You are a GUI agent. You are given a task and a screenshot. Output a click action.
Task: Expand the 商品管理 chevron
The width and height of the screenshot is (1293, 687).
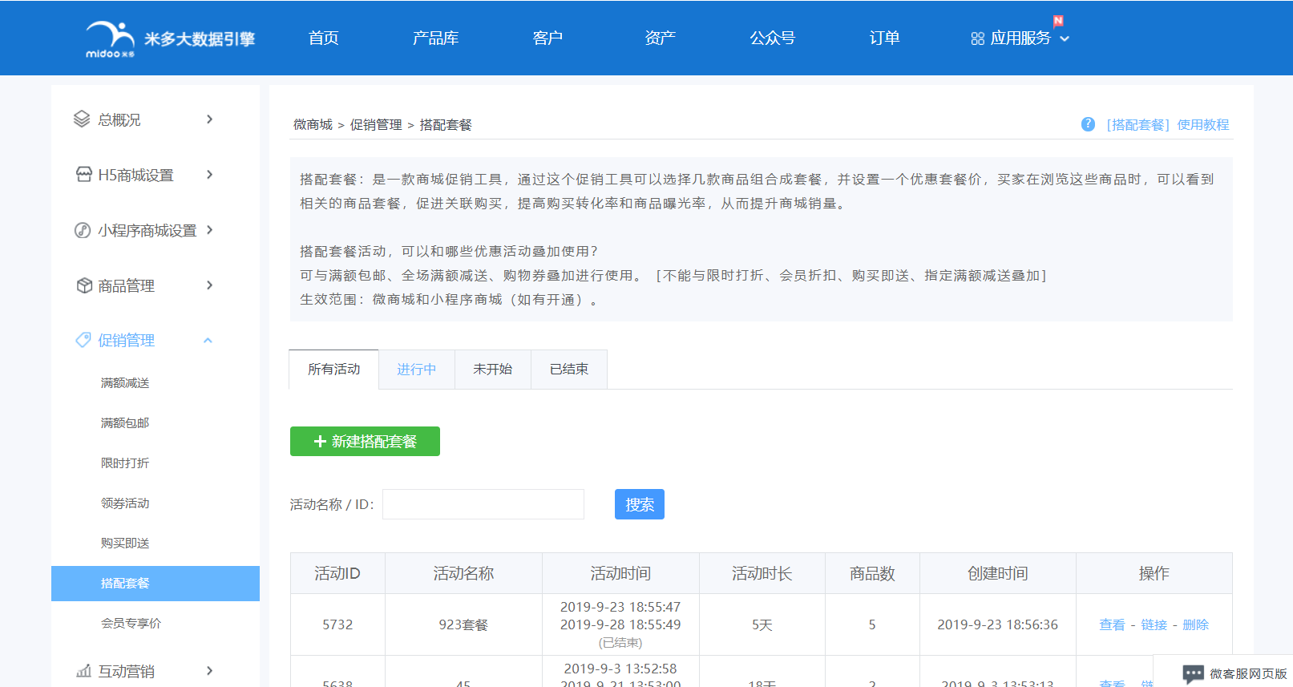tap(209, 285)
